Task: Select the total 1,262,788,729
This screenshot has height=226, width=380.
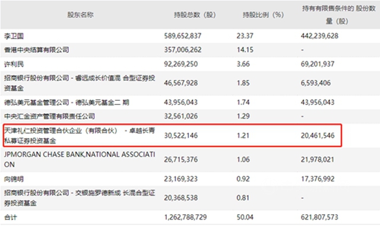Action: click(185, 217)
